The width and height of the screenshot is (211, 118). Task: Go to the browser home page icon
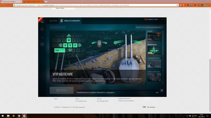(11, 5)
